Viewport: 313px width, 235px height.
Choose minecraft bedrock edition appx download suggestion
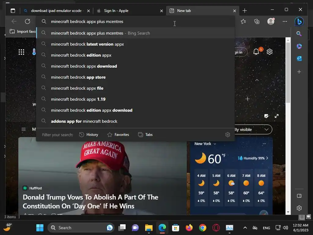pyautogui.click(x=135, y=110)
